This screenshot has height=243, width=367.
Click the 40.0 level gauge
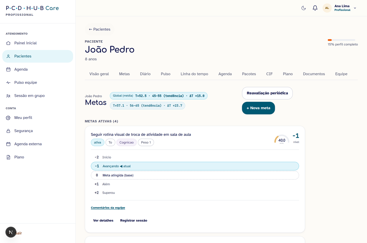tap(282, 139)
